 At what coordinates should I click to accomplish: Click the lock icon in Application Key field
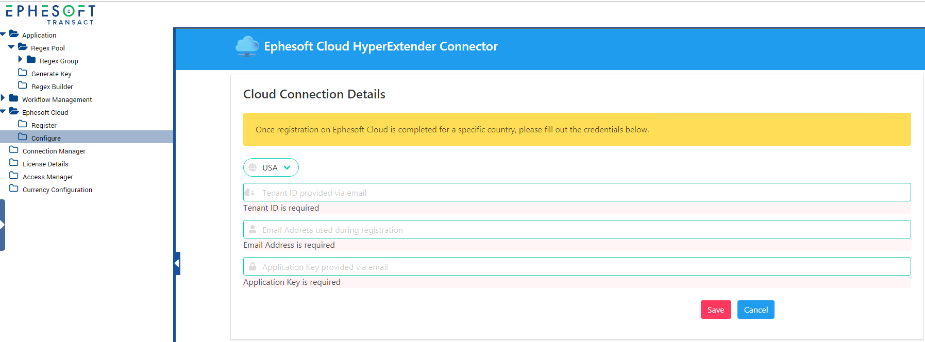click(x=253, y=266)
